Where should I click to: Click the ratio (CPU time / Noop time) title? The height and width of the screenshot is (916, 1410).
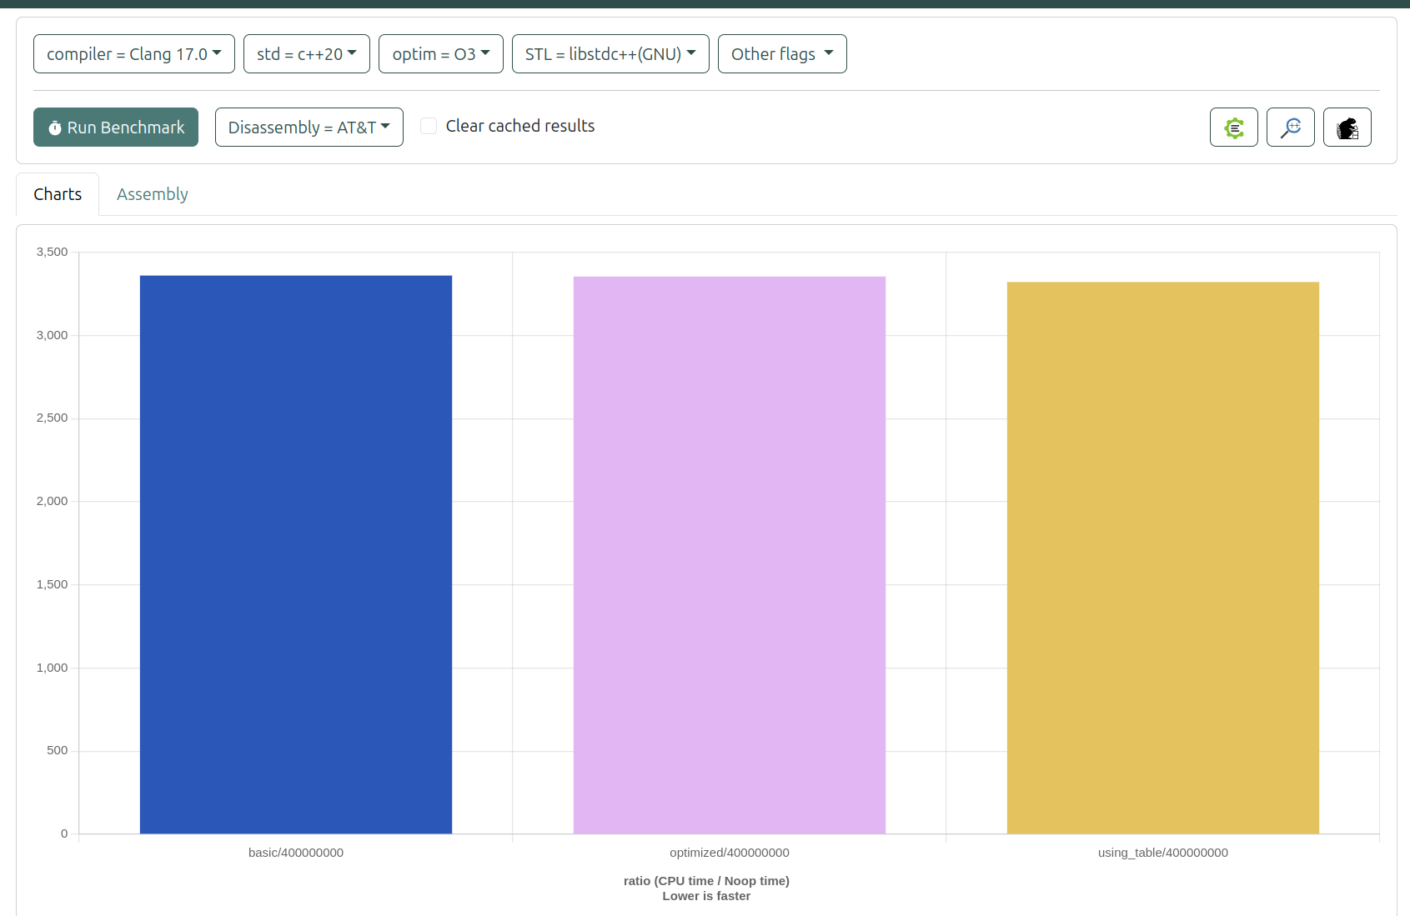(x=706, y=881)
